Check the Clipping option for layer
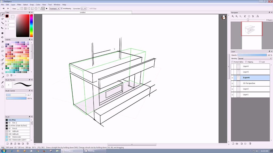This screenshot has width=273, height=153. point(246,62)
